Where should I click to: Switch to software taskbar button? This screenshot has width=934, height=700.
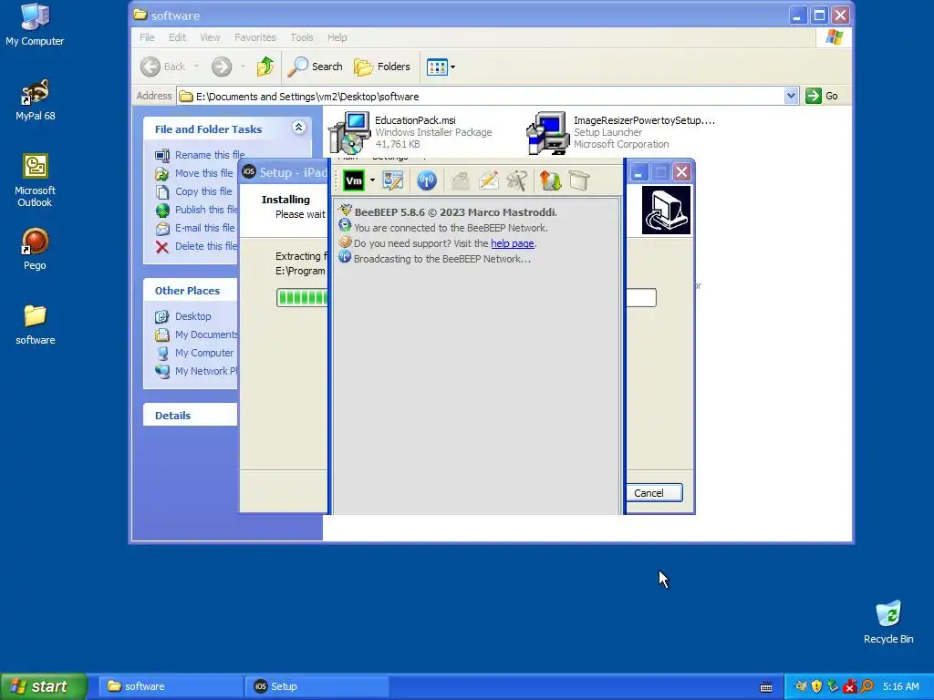click(171, 686)
